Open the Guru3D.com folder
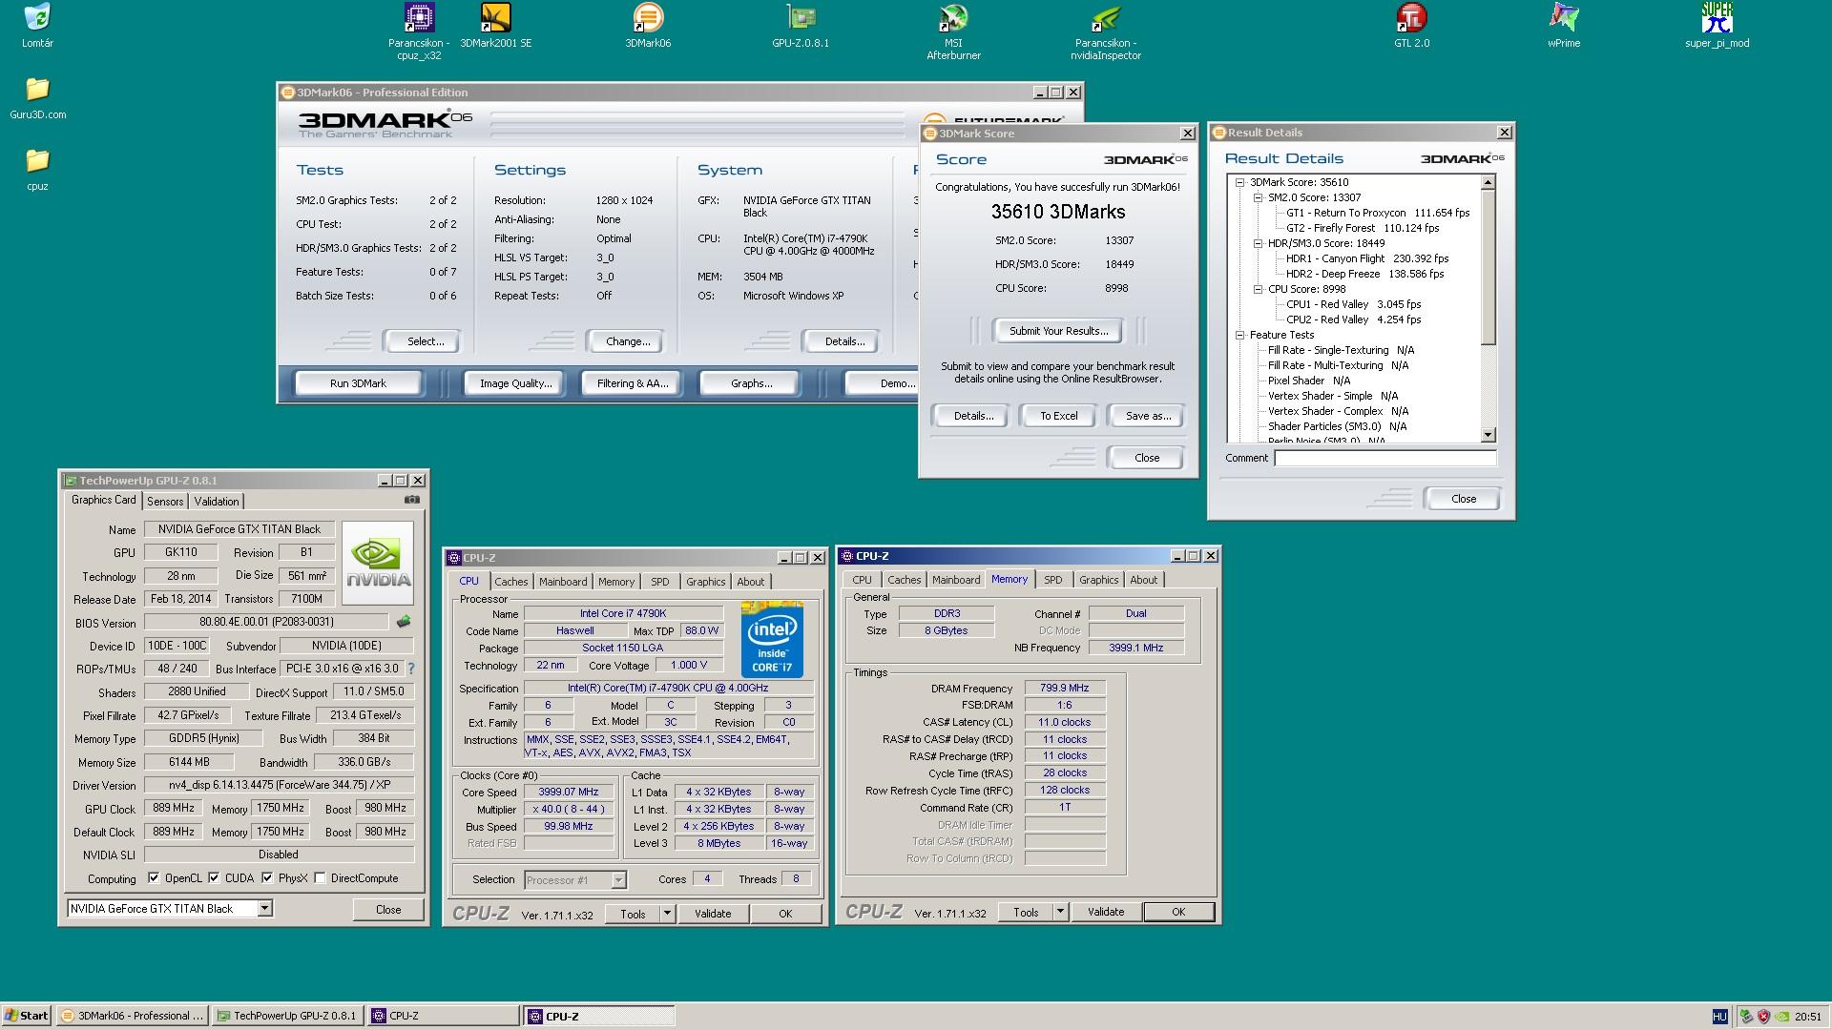Viewport: 1832px width, 1030px height. (x=37, y=89)
